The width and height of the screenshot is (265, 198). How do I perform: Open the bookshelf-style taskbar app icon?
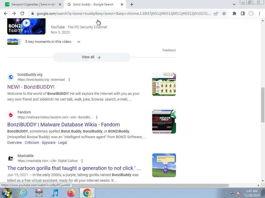(x=39, y=193)
